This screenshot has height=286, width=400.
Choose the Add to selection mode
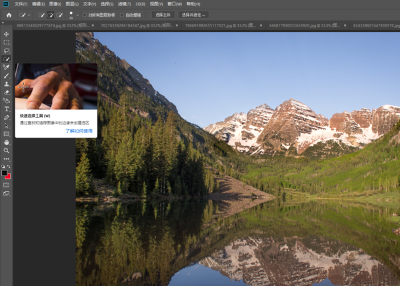coord(51,15)
